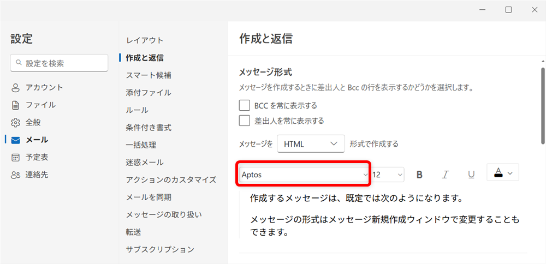546x264 pixels.
Task: Expand the HTML message format dropdown
Action: (311, 144)
